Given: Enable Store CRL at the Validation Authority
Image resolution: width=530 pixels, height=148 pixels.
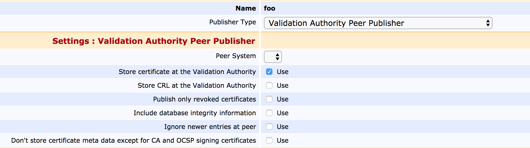Looking at the screenshot, I should point(269,85).
